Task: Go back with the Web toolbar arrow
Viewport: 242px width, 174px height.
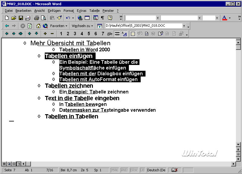Action: click(x=7, y=26)
